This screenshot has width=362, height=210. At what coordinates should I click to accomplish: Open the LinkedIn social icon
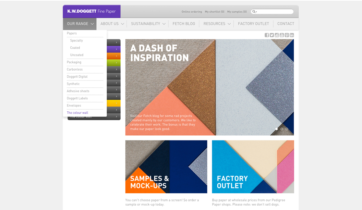[x=292, y=35]
